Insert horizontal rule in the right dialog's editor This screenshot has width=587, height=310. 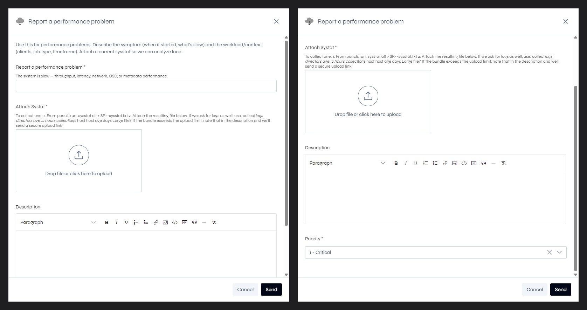coord(493,163)
